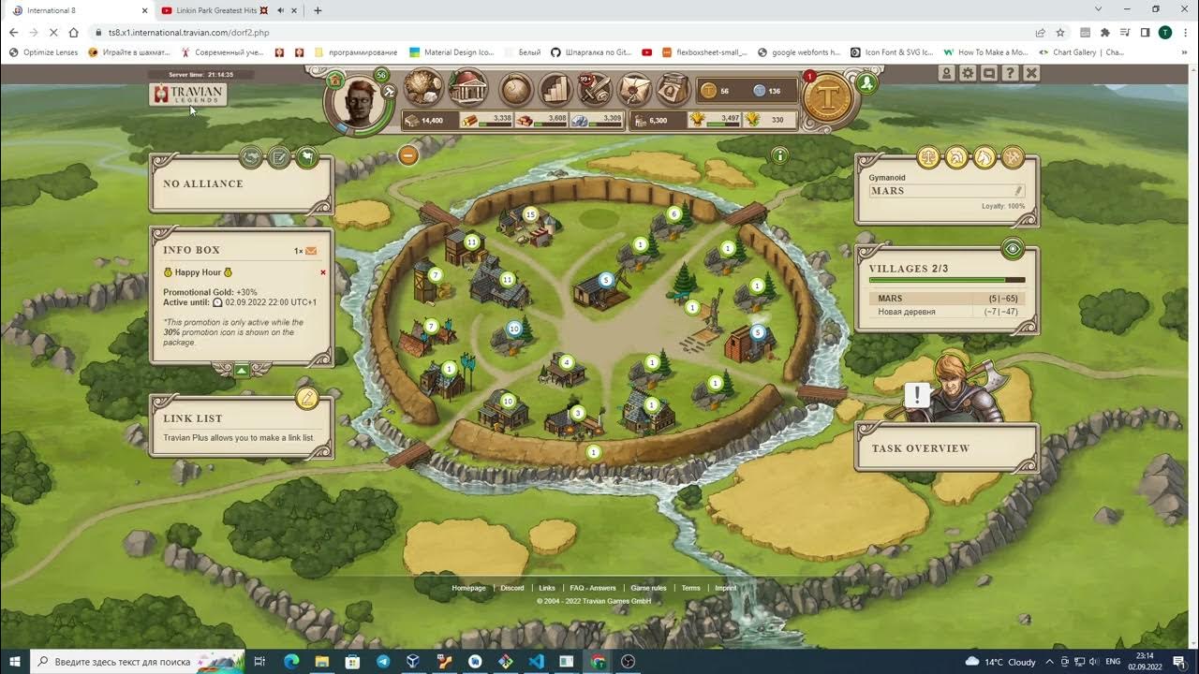Open forum chat bubble icon

pos(989,73)
